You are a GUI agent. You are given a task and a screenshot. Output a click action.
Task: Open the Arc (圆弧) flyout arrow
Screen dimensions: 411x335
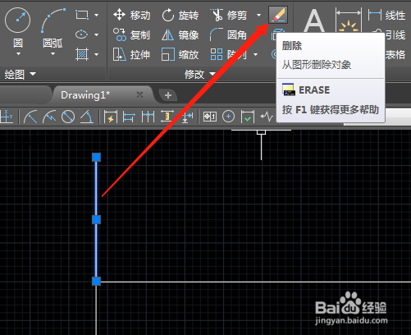point(53,54)
